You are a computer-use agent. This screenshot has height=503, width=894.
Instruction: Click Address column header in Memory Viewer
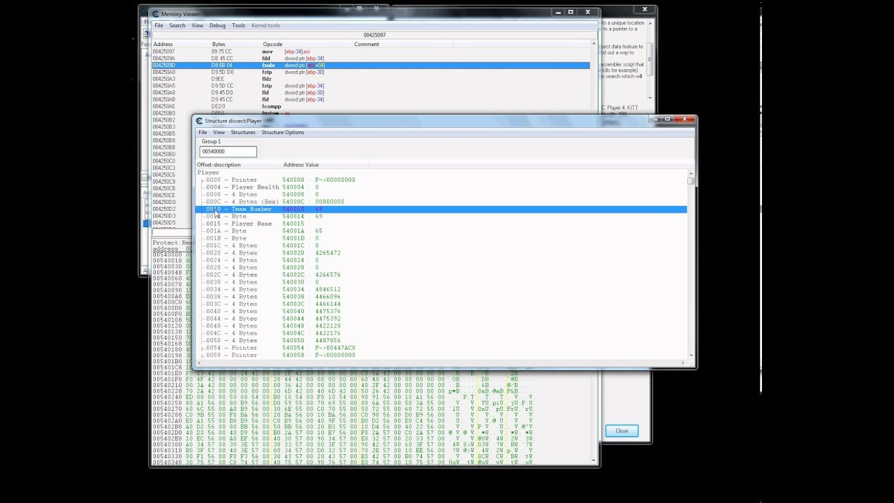[163, 44]
